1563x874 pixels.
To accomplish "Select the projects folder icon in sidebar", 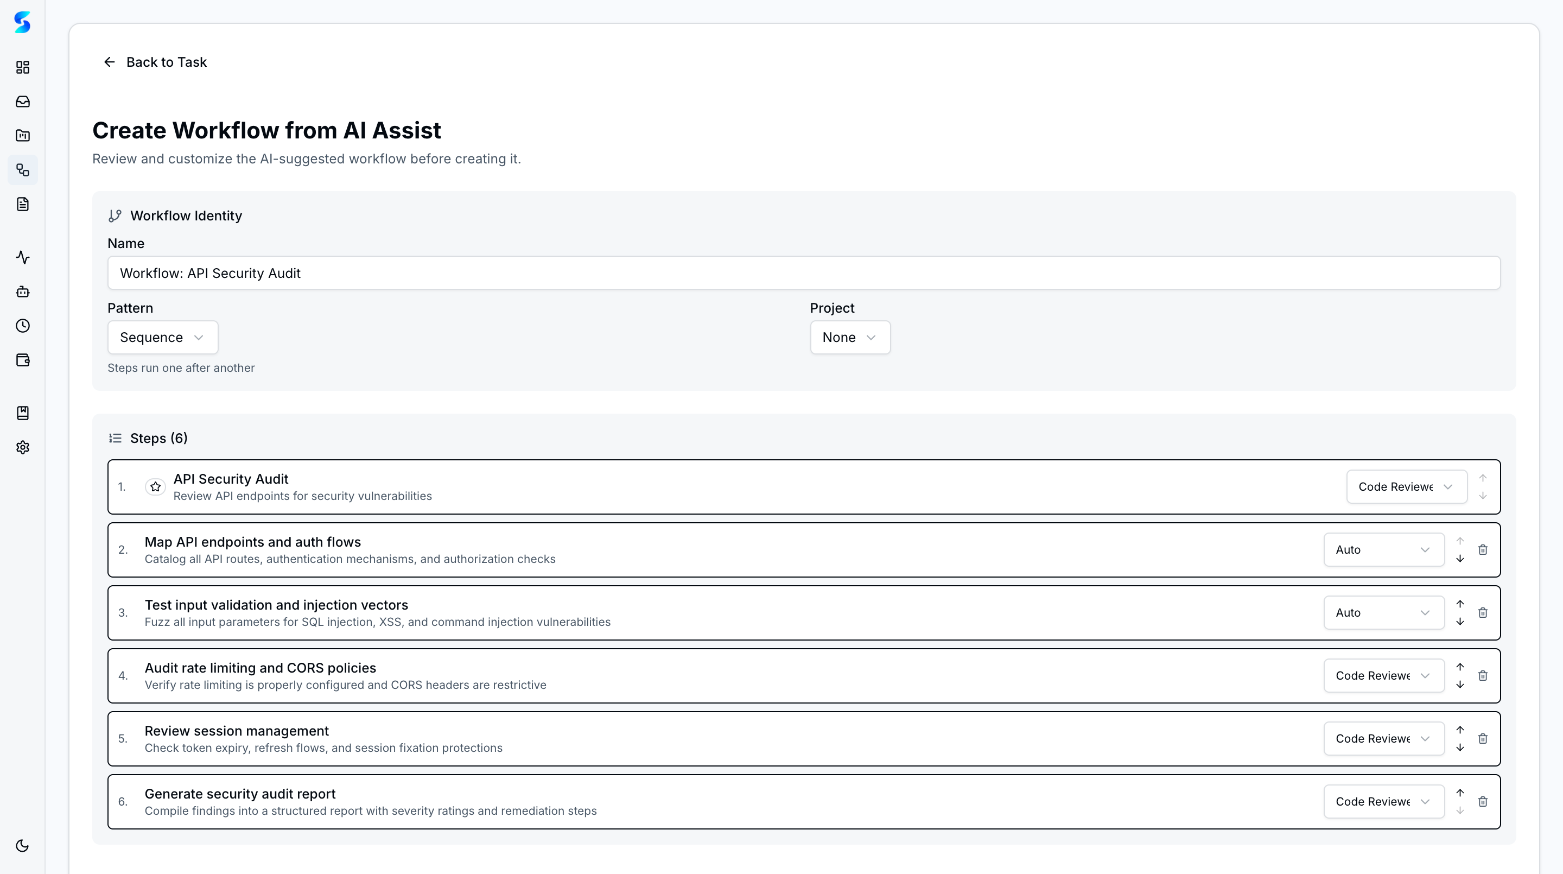I will pyautogui.click(x=22, y=135).
